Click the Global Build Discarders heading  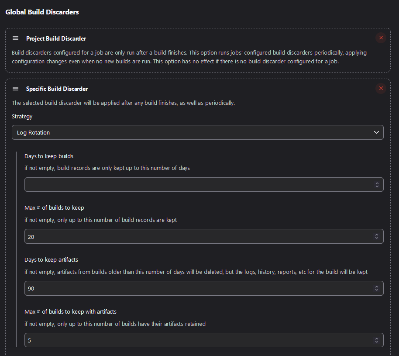tap(42, 12)
